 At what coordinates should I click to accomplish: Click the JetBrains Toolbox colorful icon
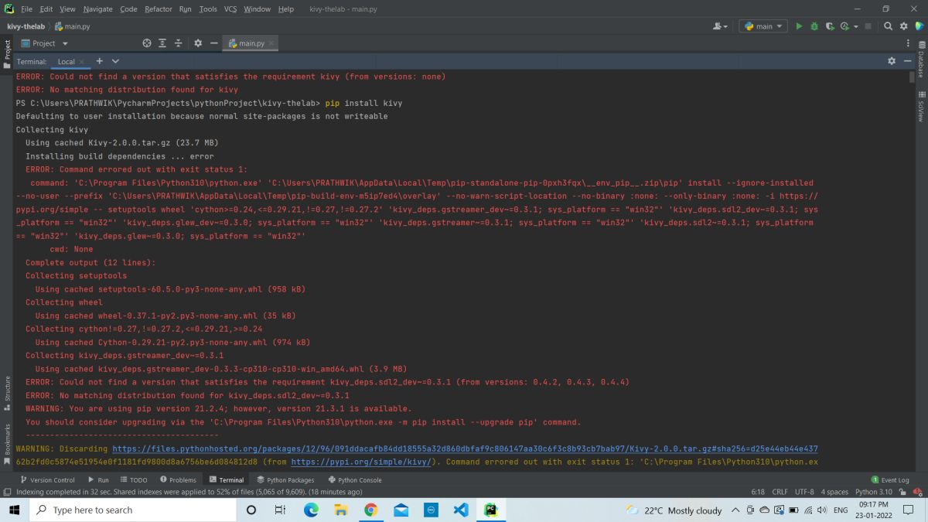point(918,26)
